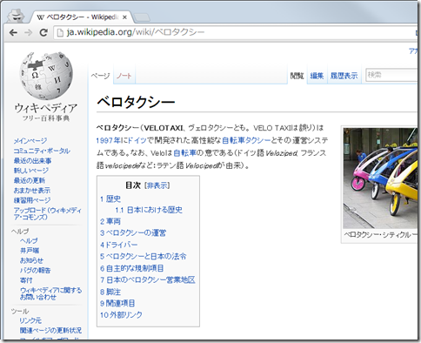Click the page icon in the address bar

pyautogui.click(x=60, y=32)
